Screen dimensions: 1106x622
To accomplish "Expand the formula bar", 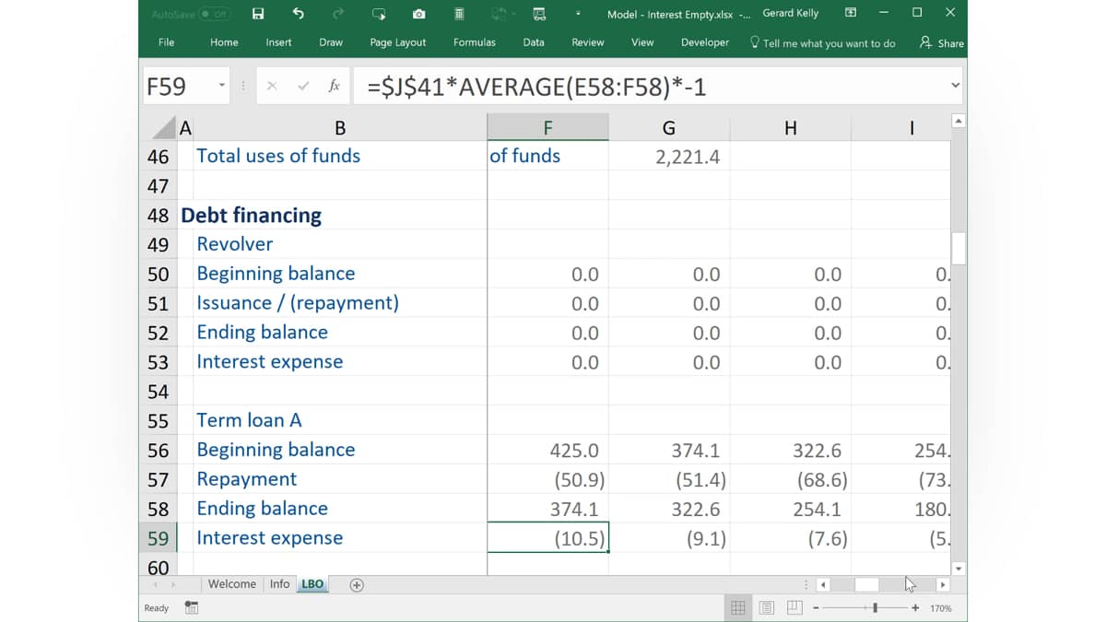I will 955,86.
